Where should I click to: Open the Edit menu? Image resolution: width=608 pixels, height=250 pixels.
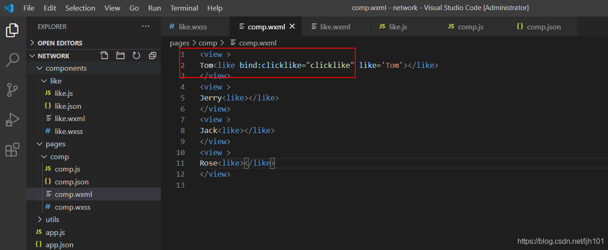click(50, 8)
